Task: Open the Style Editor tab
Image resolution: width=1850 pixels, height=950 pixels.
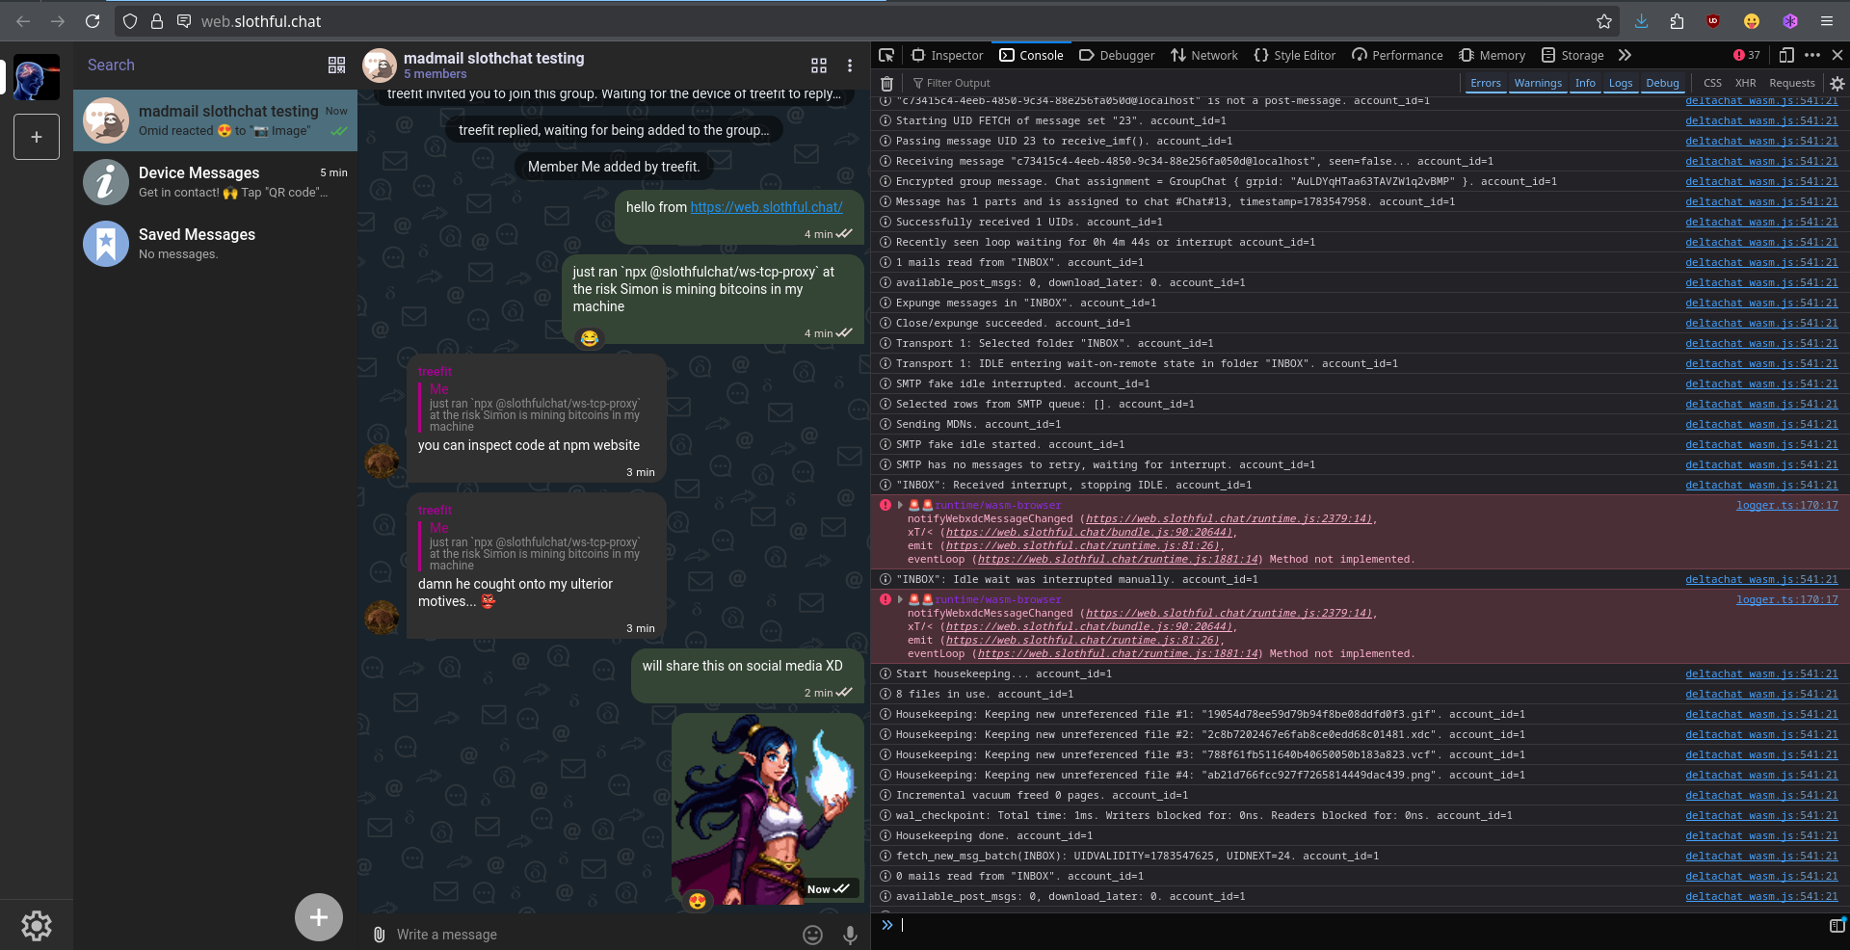Action: coord(1294,55)
